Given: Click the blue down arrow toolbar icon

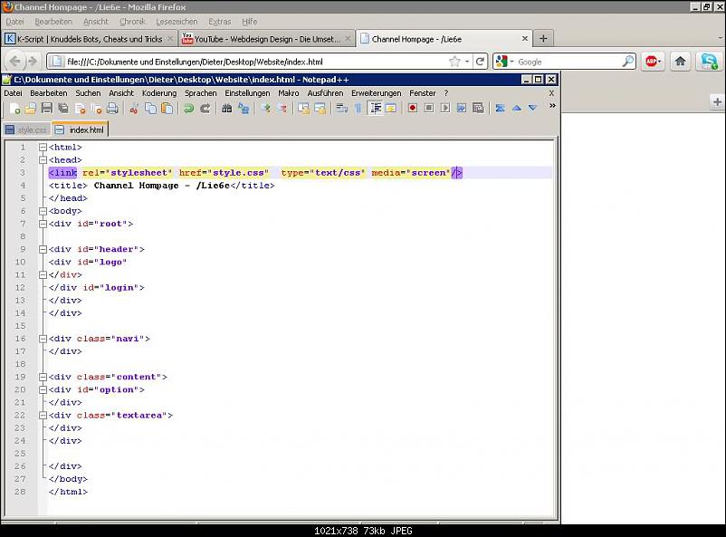Looking at the screenshot, I should (x=533, y=108).
